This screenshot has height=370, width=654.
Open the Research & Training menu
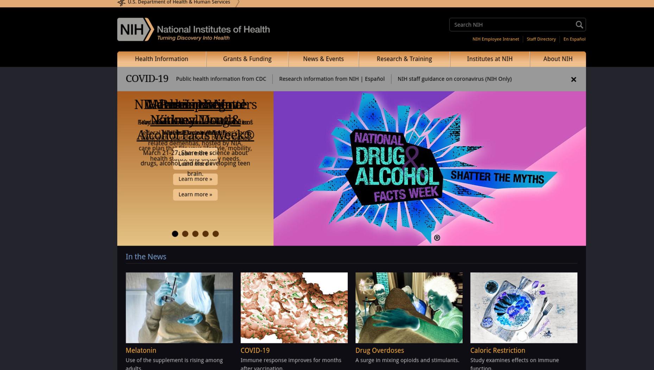[x=404, y=59]
